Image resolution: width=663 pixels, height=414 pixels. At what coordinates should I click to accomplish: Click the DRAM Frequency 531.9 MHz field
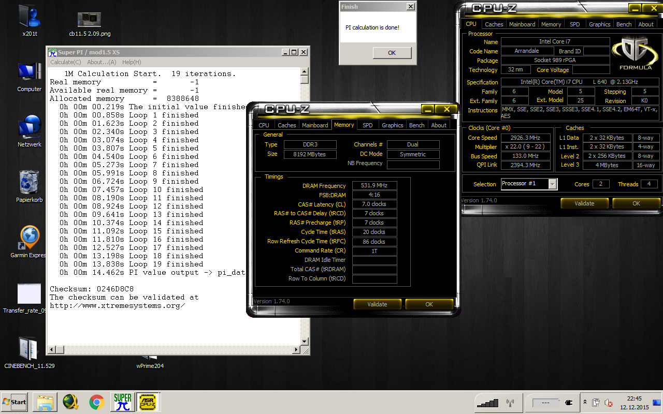click(x=374, y=186)
